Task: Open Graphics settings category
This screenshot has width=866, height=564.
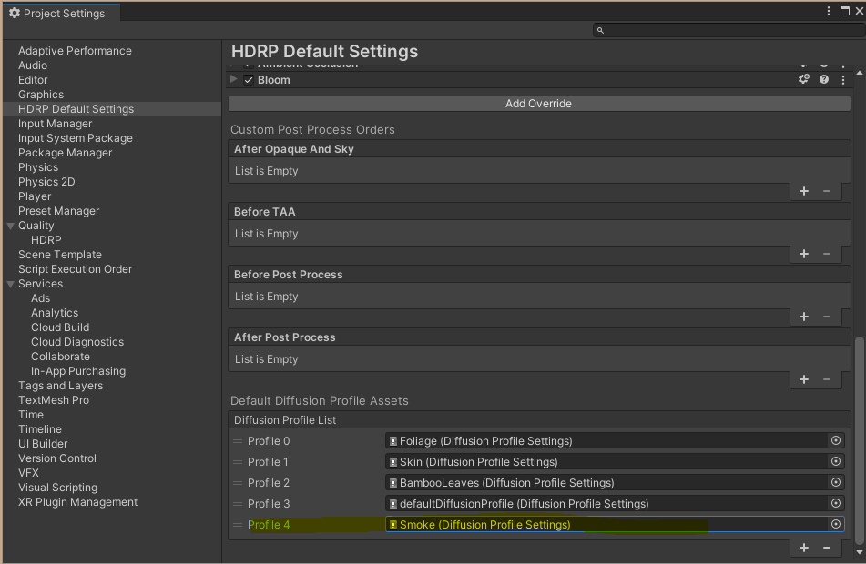Action: coord(41,95)
